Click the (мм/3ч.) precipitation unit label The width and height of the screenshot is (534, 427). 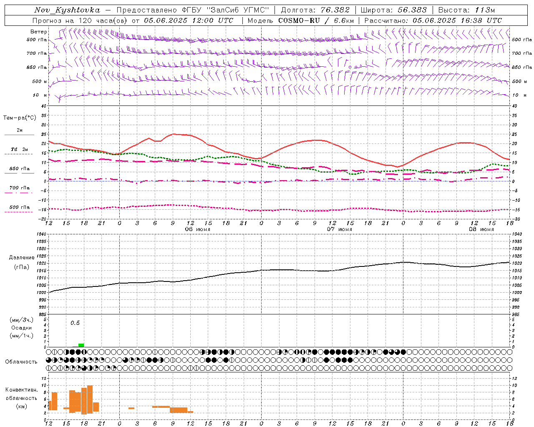tap(22, 320)
